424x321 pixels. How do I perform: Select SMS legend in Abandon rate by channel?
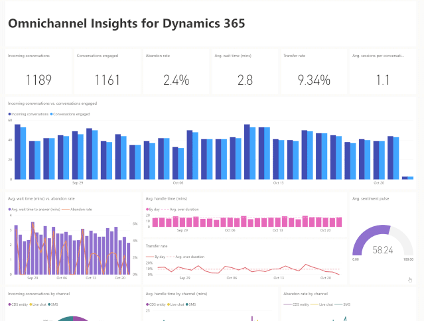point(342,304)
